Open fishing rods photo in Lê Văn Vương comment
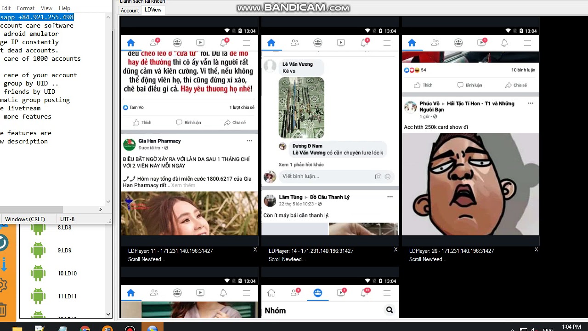The image size is (588, 331). tap(301, 108)
